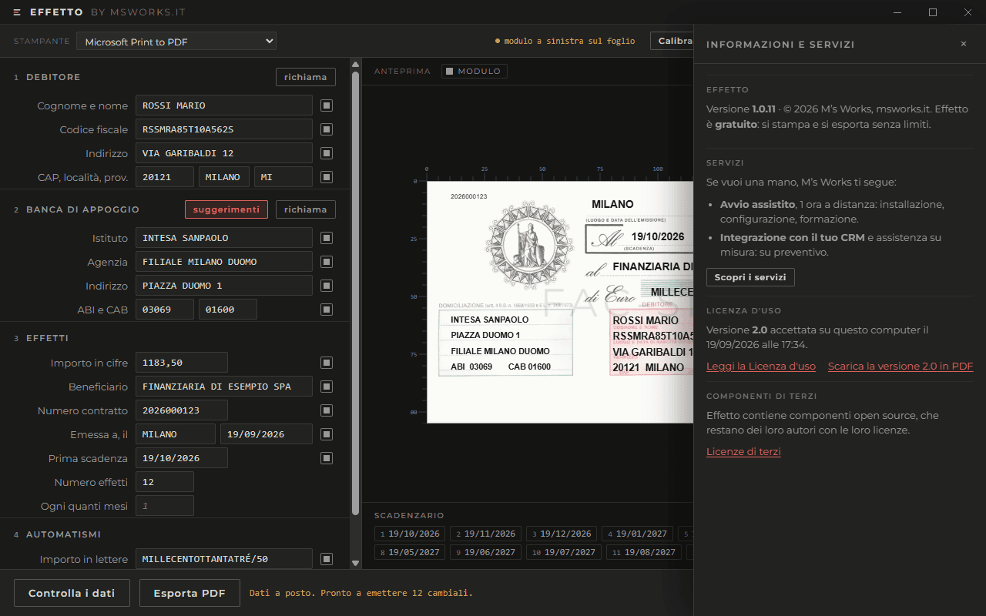Click the Controlla i dati button
This screenshot has height=616, width=986.
72,593
